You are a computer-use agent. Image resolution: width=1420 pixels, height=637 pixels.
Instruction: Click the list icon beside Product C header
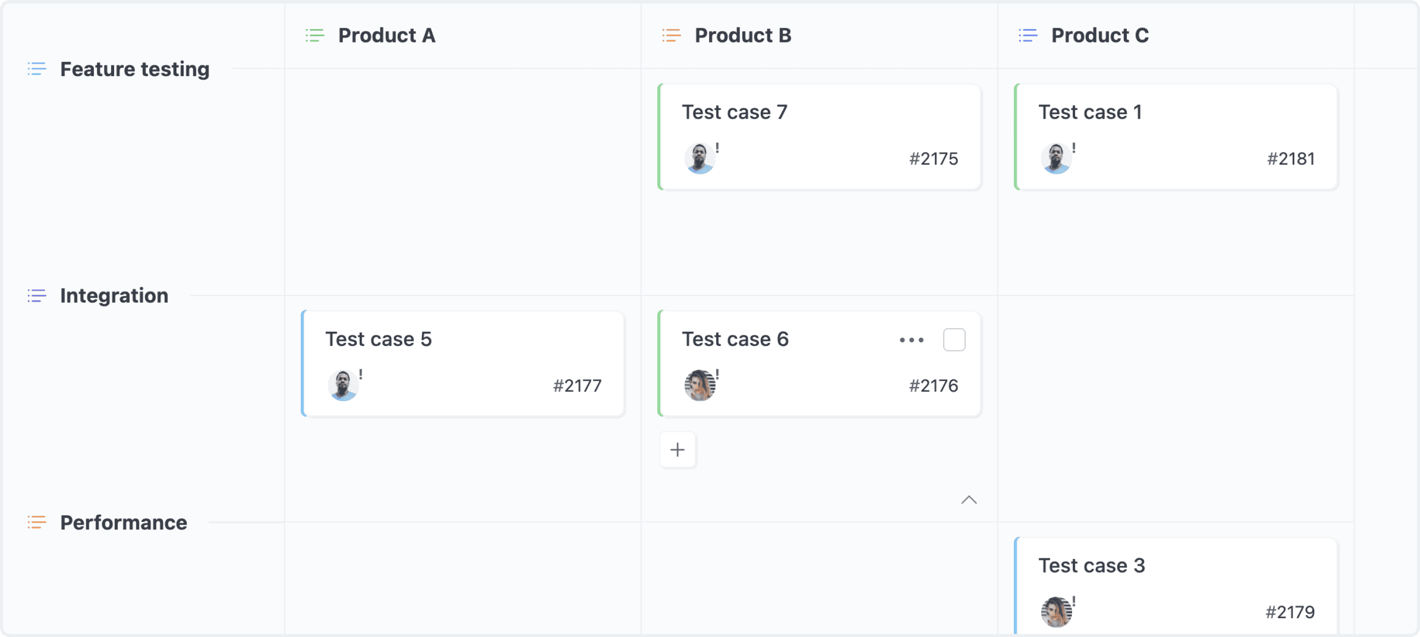(1027, 36)
